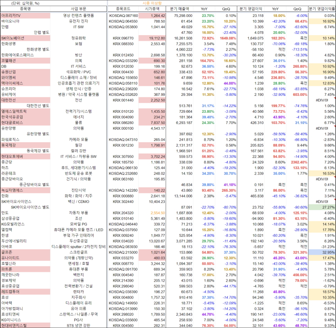Click stock code KOSDAQ:215000
336x328 pixels.
pyautogui.click(x=123, y=252)
